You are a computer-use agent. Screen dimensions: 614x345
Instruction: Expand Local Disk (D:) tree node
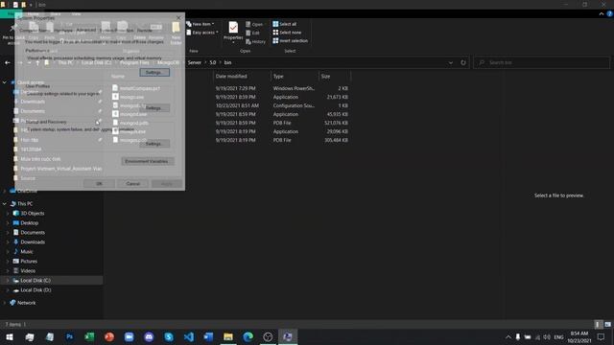8,290
